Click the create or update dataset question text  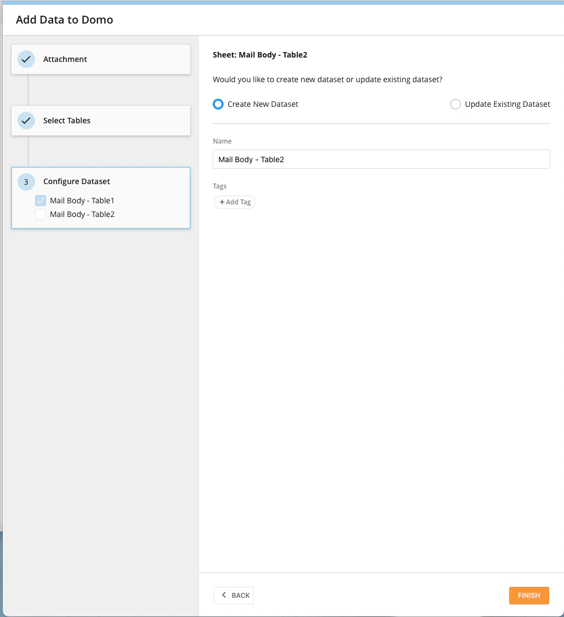click(x=327, y=79)
